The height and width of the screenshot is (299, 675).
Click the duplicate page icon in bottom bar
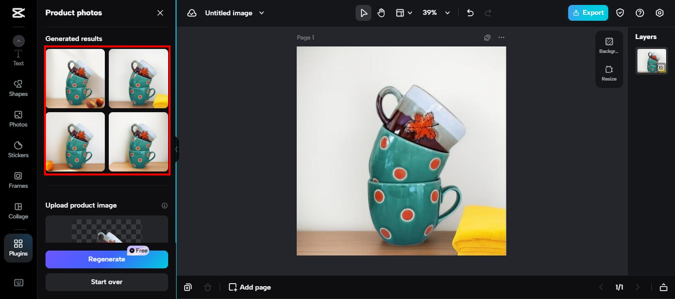tap(188, 287)
